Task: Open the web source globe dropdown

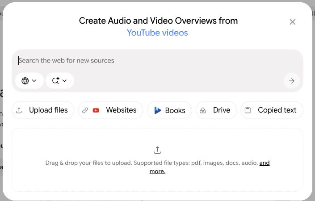Action: 29,81
